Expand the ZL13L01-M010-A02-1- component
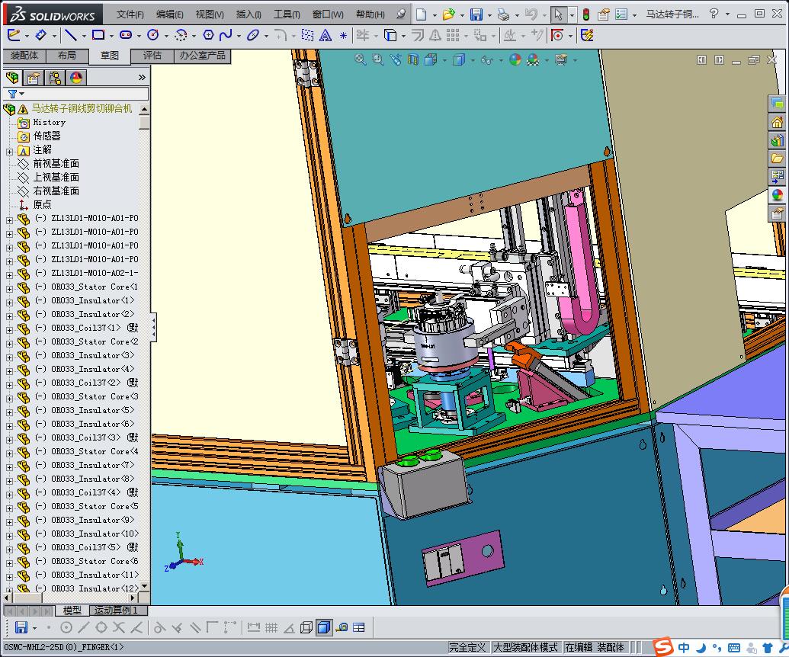Viewport: 789px width, 657px height. pyautogui.click(x=9, y=274)
